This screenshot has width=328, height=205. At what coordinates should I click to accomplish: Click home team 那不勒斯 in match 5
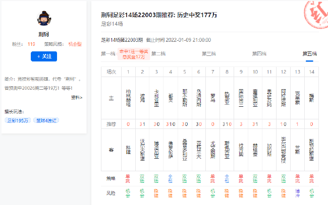point(185,98)
